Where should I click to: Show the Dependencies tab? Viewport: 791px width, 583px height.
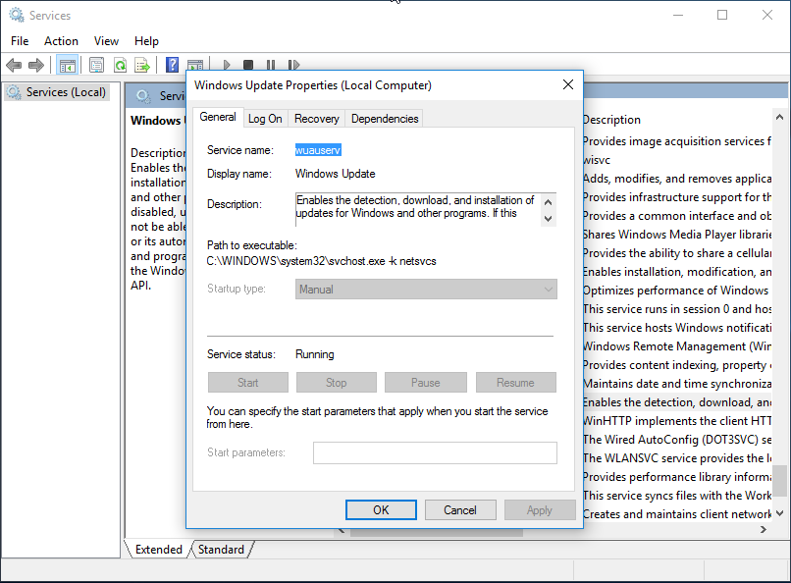coord(385,119)
